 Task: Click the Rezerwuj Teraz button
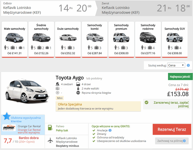click(x=172, y=129)
